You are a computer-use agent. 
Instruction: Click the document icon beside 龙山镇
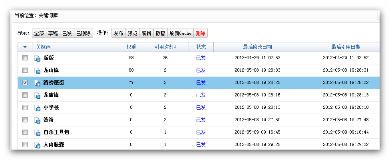point(38,71)
